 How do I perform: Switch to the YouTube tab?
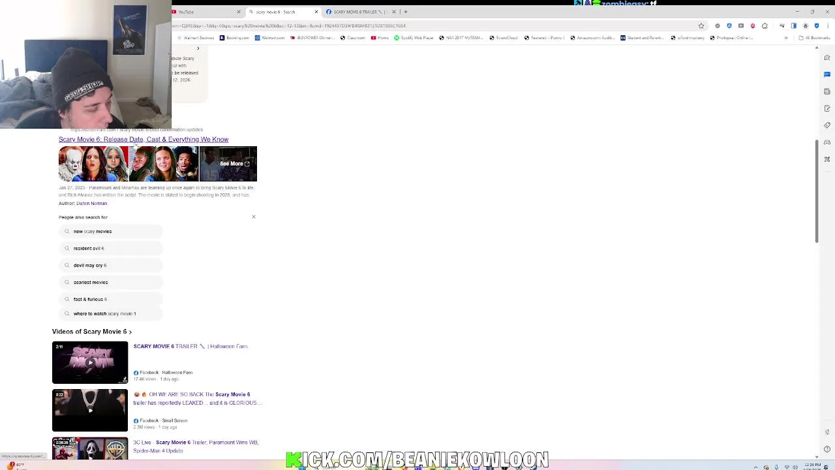pyautogui.click(x=206, y=12)
